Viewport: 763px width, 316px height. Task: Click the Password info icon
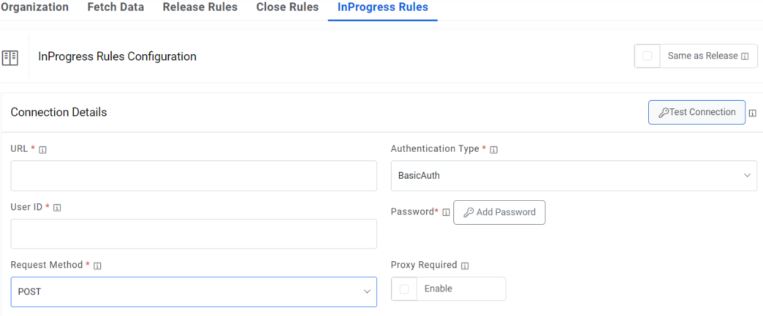(446, 212)
